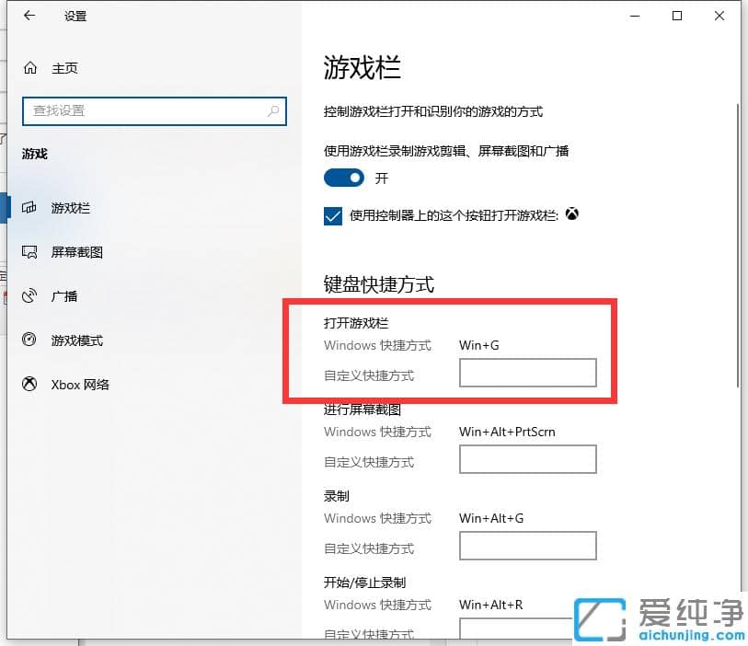The image size is (748, 646).
Task: Select the 游戏模式 game mode icon in sidebar
Action: click(x=28, y=340)
